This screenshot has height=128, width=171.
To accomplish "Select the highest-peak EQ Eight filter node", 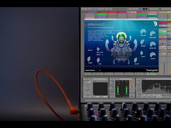I will point(157,84).
